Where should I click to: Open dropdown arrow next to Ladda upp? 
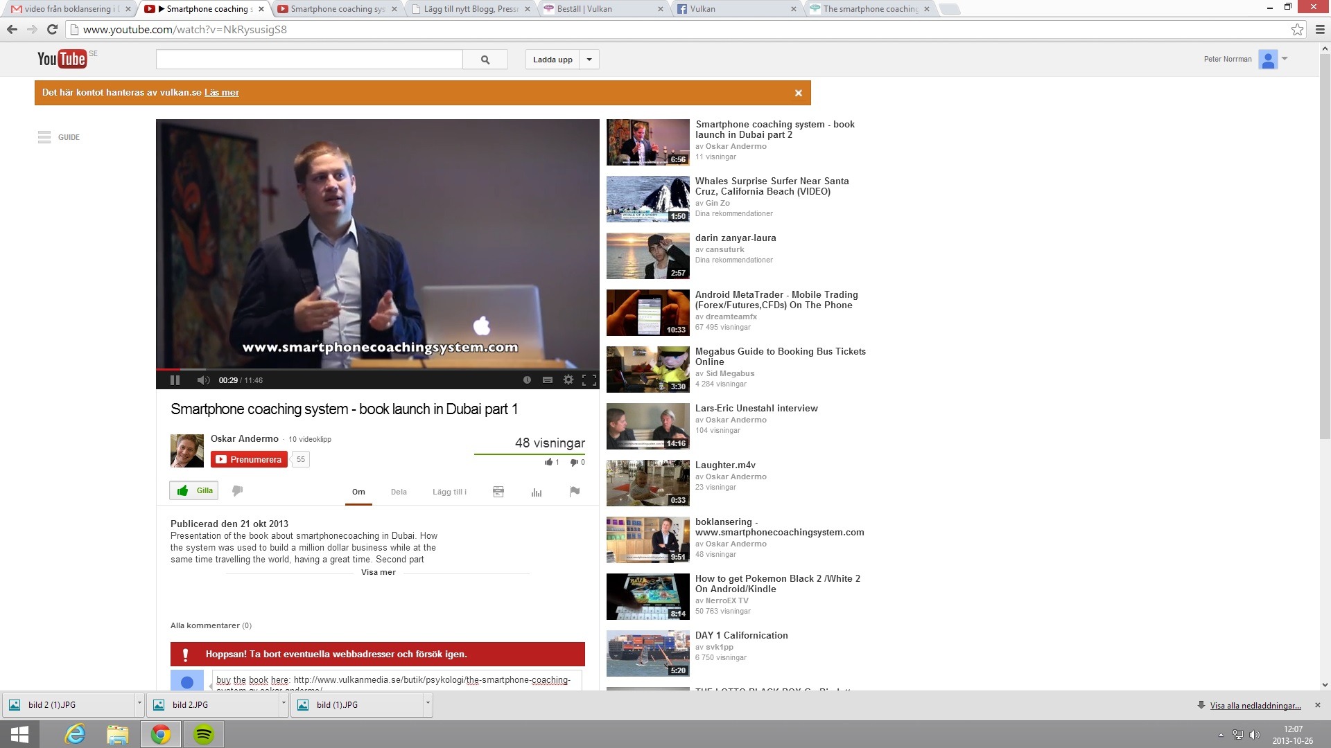(589, 60)
